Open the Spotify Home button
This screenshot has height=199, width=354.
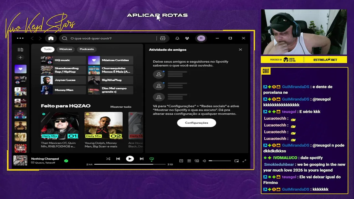click(x=51, y=38)
